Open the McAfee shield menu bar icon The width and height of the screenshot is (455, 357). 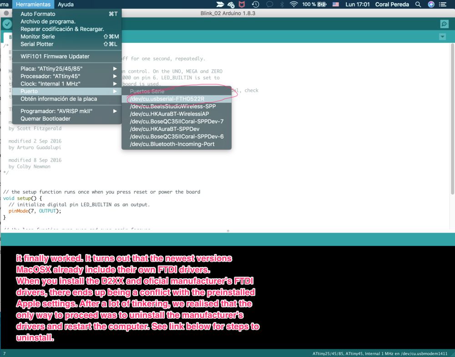tap(242, 5)
